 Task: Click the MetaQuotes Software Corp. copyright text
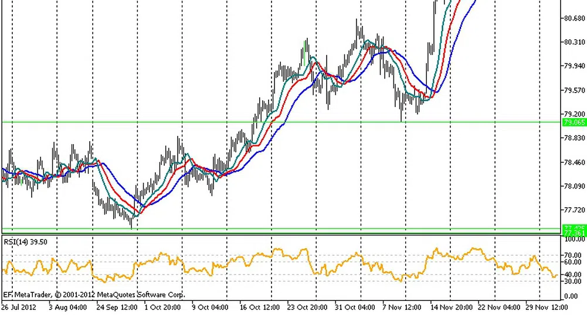(x=94, y=295)
